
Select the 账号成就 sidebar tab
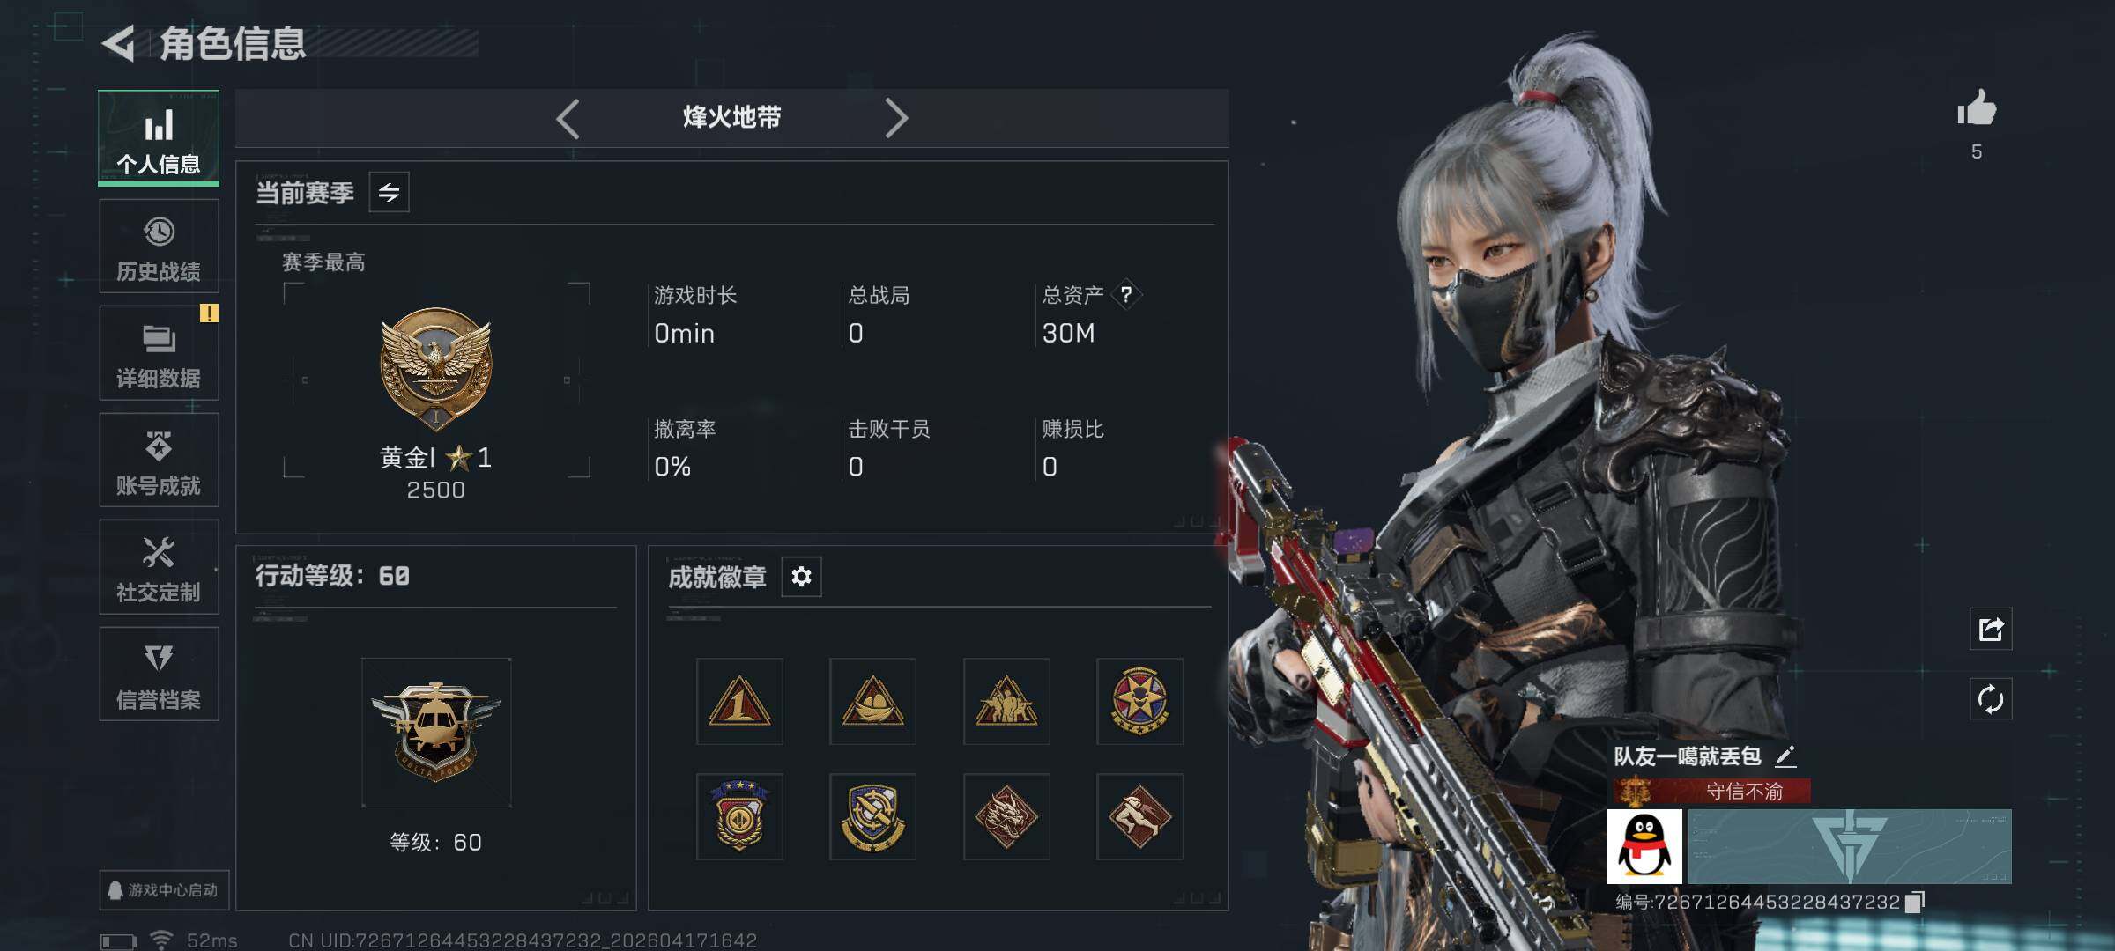(159, 460)
